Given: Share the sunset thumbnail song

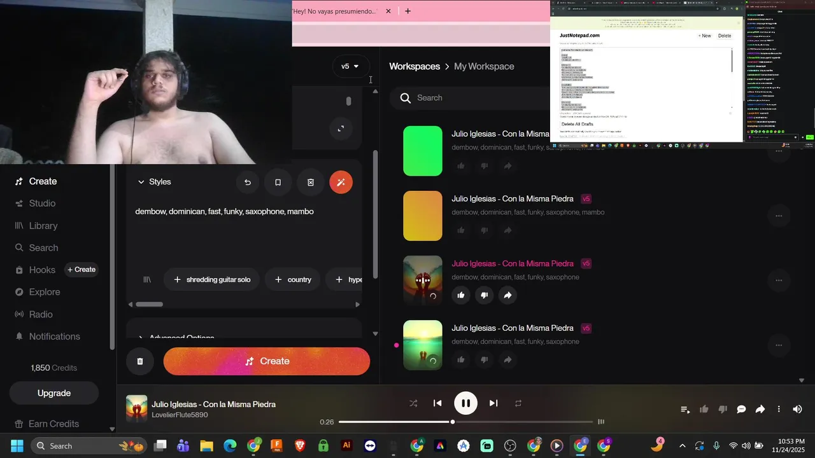Looking at the screenshot, I should pyautogui.click(x=507, y=360).
